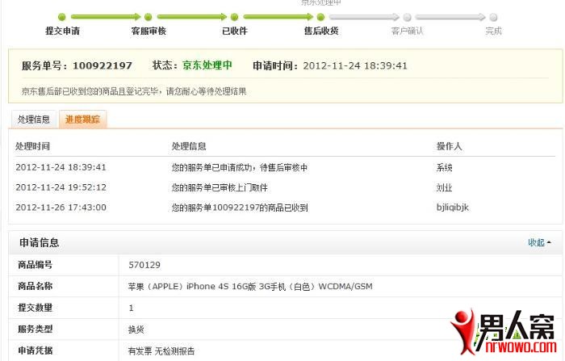Click product number 570129
Viewport: 565px width, 361px height.
tap(144, 265)
